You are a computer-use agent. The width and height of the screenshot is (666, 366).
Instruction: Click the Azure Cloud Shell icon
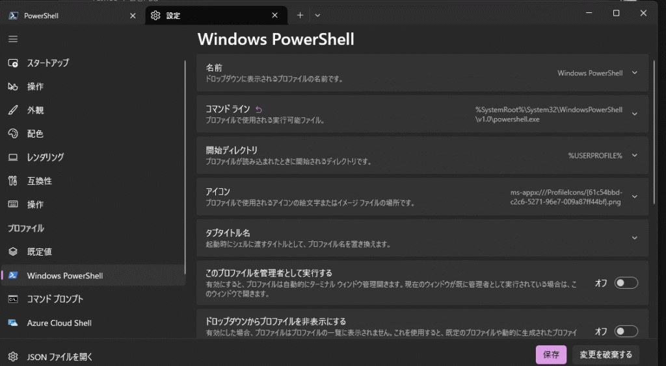(x=13, y=323)
